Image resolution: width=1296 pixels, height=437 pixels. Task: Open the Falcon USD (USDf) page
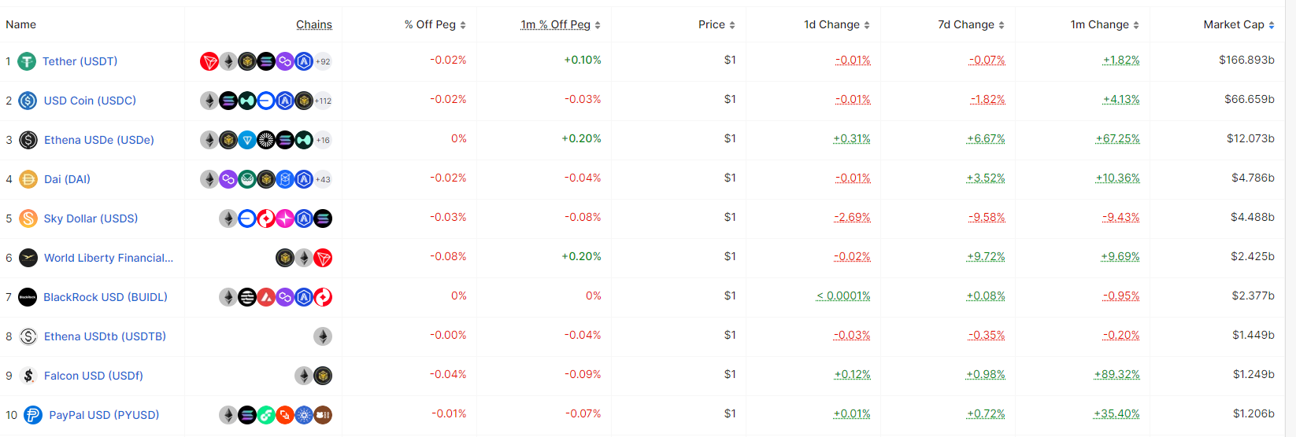coord(94,376)
